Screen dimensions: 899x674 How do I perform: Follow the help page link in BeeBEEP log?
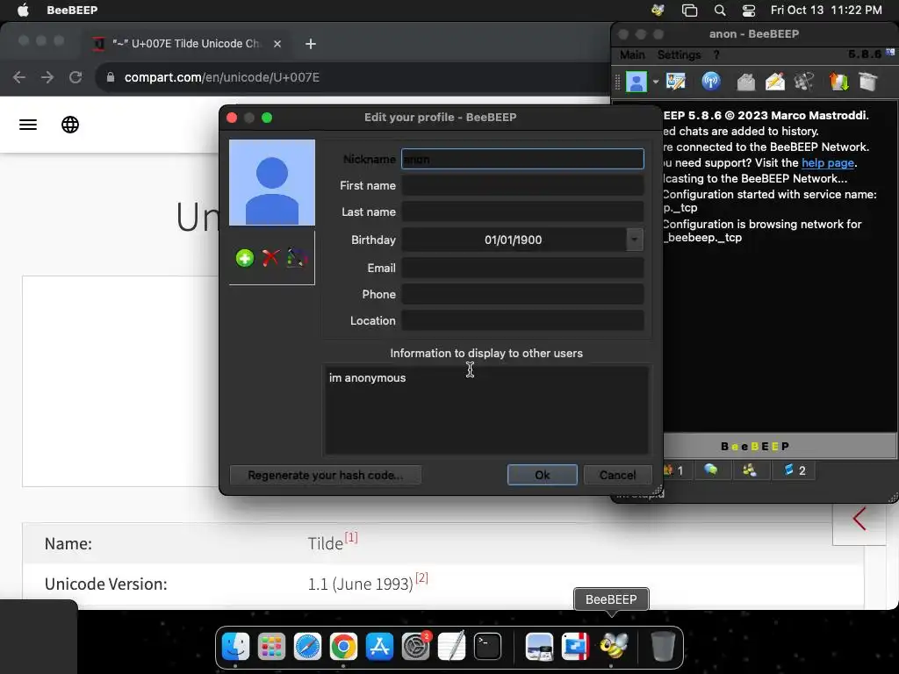click(x=827, y=162)
